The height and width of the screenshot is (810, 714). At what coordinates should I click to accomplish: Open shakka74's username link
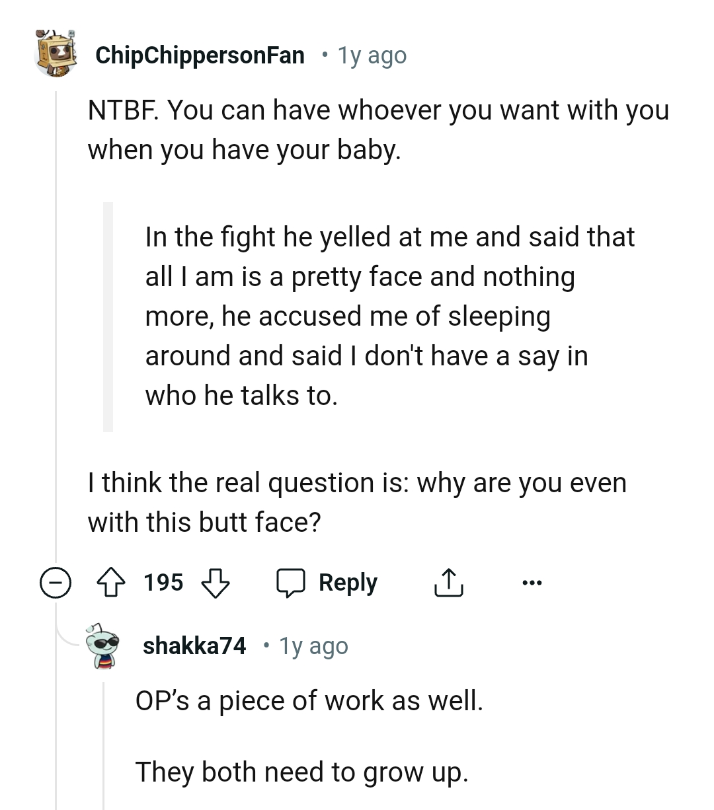click(194, 645)
